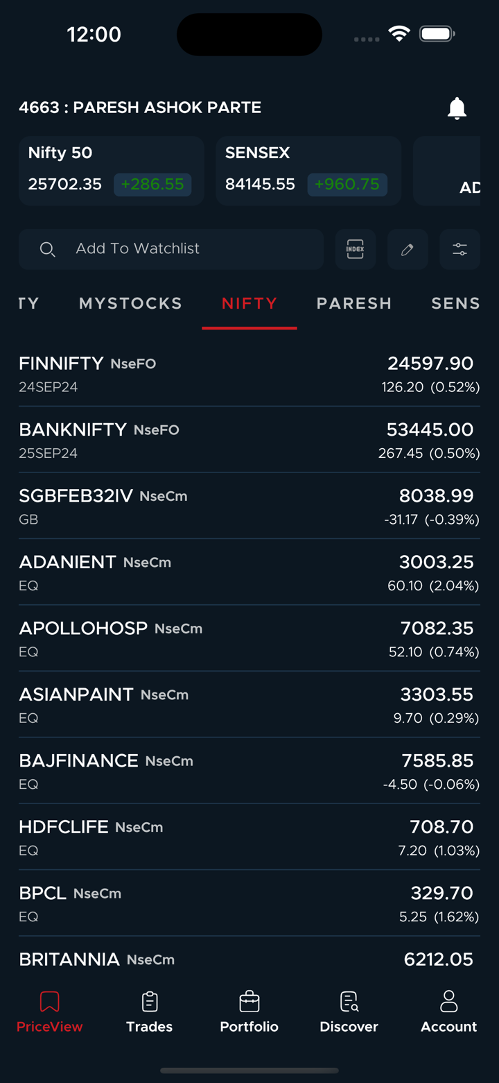Open the HDFCLIFE stock row
This screenshot has width=499, height=1083.
tap(249, 837)
